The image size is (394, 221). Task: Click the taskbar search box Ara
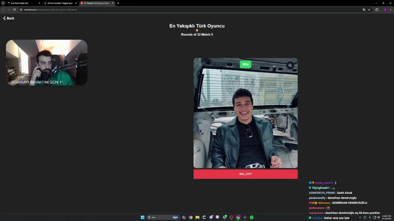[163, 217]
